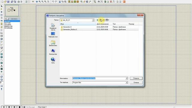Viewport: 192px width, 108px height.
Task: Go to Desktop in the dialog sidebar
Action: pos(53,35)
